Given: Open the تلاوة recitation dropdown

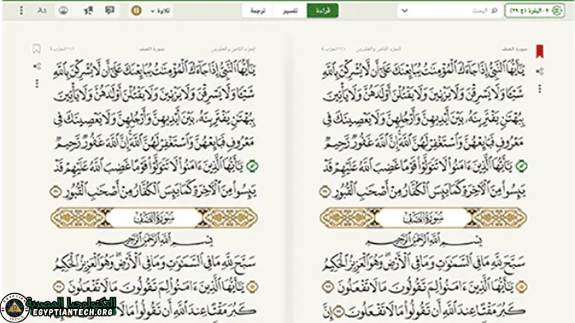Looking at the screenshot, I should point(160,11).
